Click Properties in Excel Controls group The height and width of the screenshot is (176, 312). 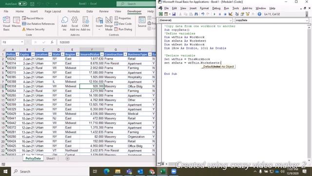click(x=123, y=18)
